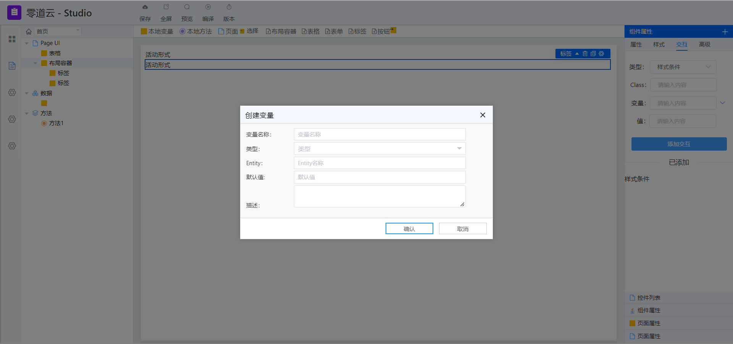Click the up arrow in 标签 floating toolbar
This screenshot has height=344, width=733.
577,53
